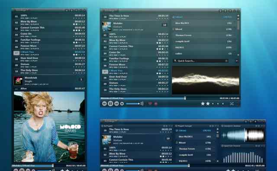Set second rating star in top-right player bar
Screen dimensions: 277x171
208,104
